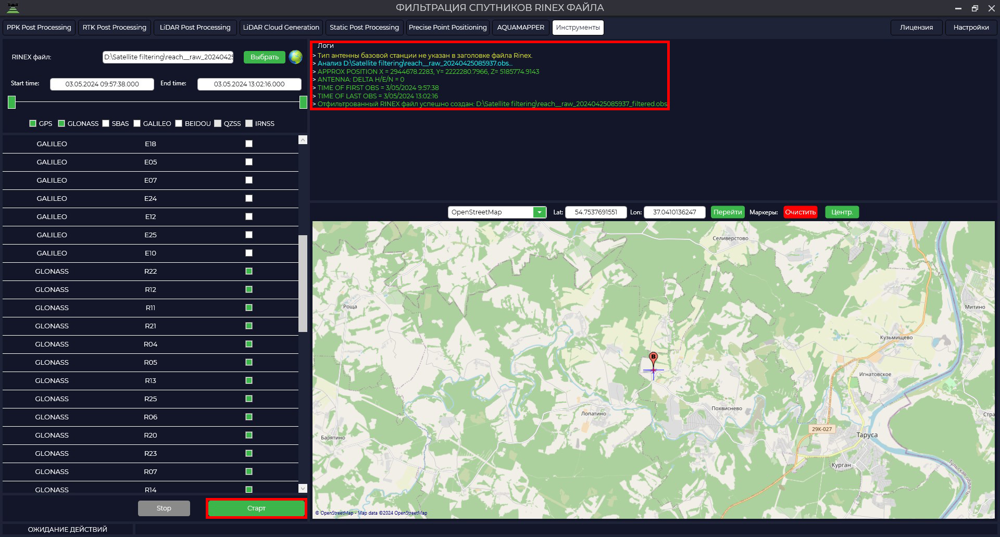Screen dimensions: 1000x537
Task: Click the Stop button
Action: click(164, 508)
